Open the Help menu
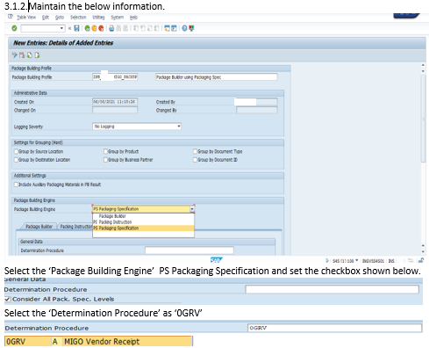The height and width of the screenshot is (348, 429). click(133, 18)
